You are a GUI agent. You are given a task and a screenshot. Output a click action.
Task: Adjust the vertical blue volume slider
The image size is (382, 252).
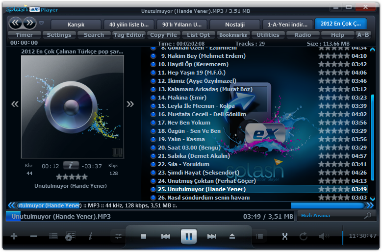(x=342, y=235)
